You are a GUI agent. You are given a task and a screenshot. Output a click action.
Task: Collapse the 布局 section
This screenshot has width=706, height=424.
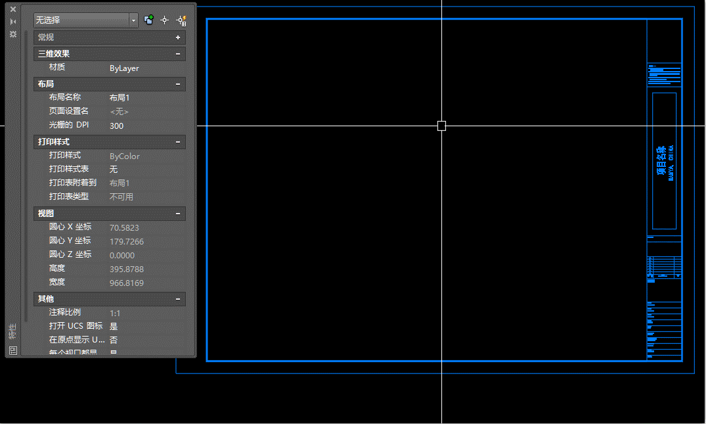pos(178,84)
